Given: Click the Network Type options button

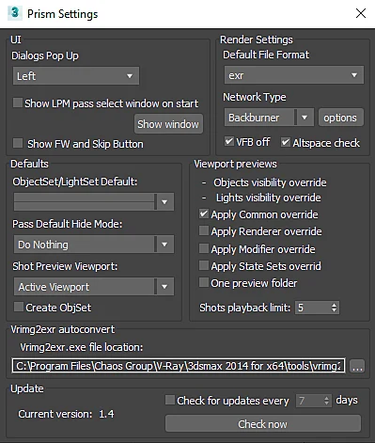Looking at the screenshot, I should point(341,118).
